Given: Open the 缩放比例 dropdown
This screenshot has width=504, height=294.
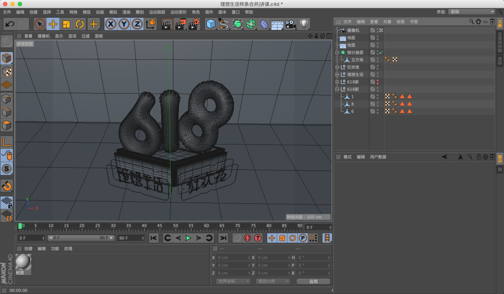Looking at the screenshot, I should 273,281.
